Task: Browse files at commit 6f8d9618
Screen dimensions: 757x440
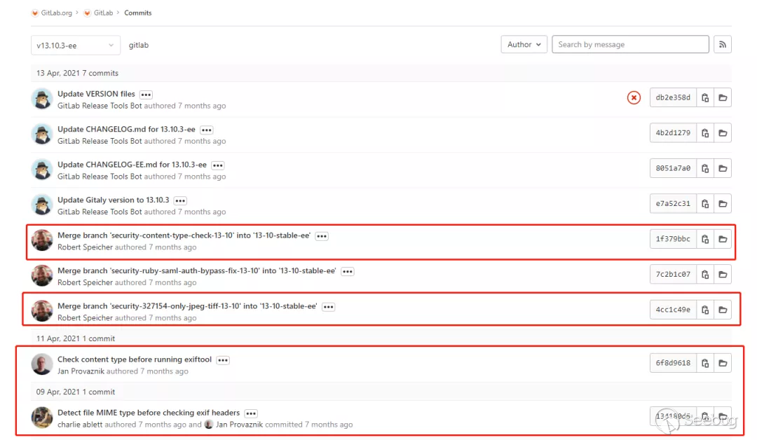Action: click(723, 363)
